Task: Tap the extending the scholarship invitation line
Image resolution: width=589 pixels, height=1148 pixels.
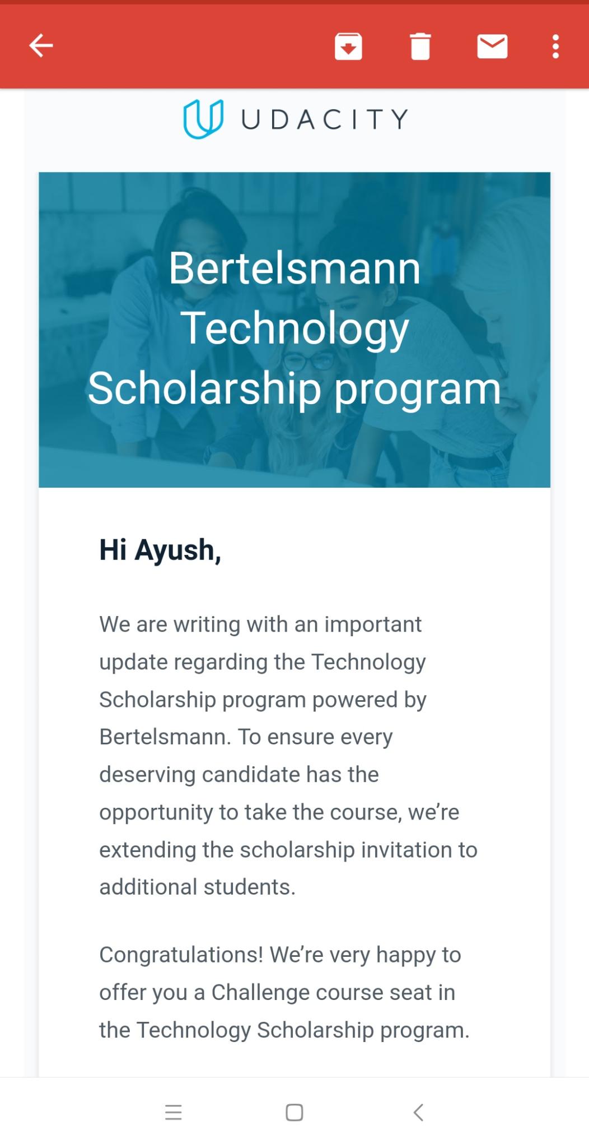Action: click(x=288, y=850)
